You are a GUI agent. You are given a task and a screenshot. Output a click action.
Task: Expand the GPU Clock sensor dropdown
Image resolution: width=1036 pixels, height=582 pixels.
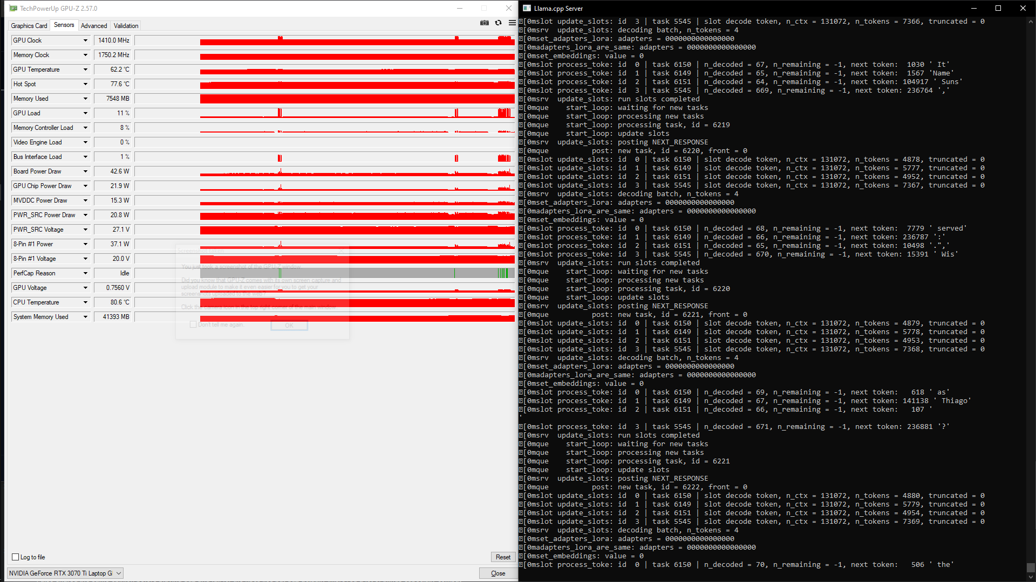85,40
